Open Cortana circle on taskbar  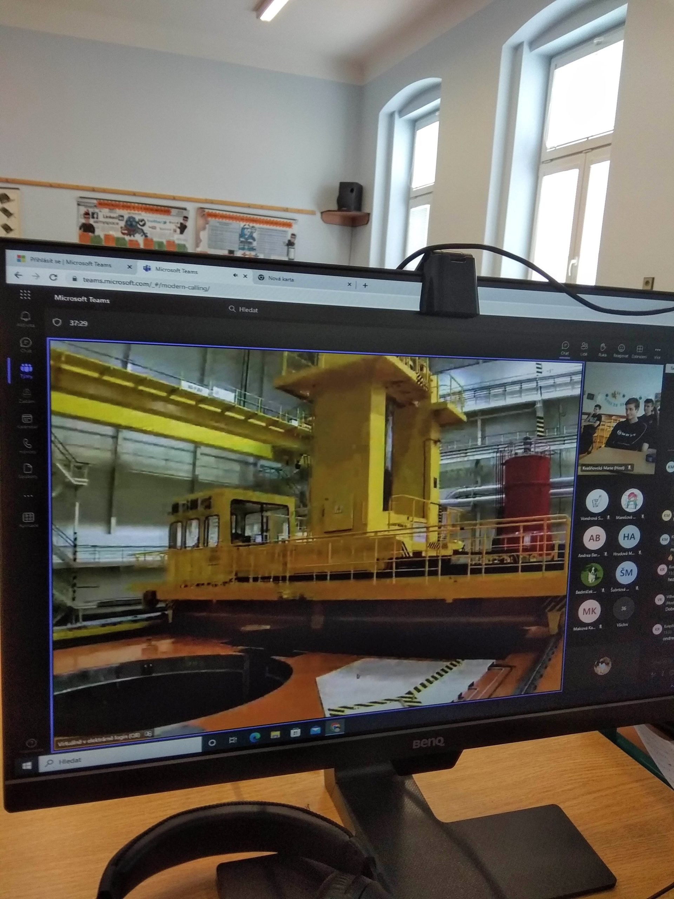pyautogui.click(x=212, y=743)
